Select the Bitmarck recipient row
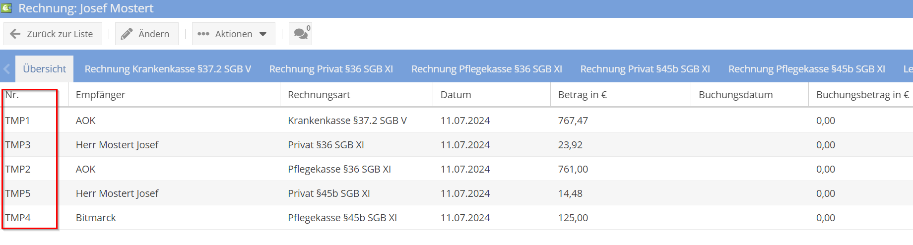 pyautogui.click(x=96, y=218)
